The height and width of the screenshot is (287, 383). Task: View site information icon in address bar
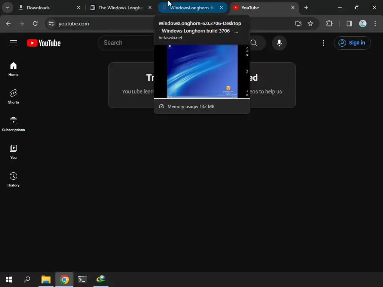pos(51,24)
